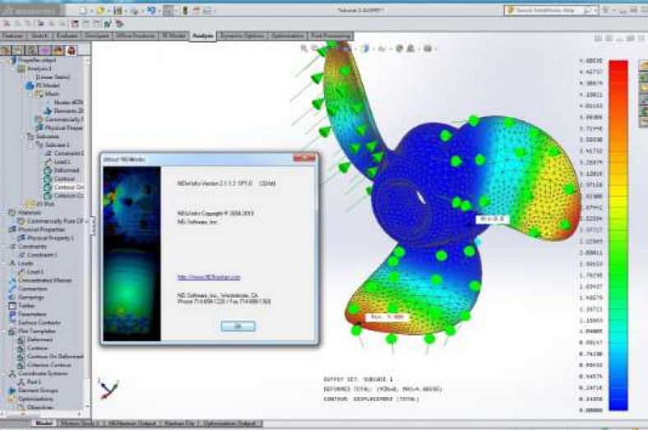Open dropdown arrow beside the Print icon
This screenshot has height=430, width=648.
pos(142,11)
